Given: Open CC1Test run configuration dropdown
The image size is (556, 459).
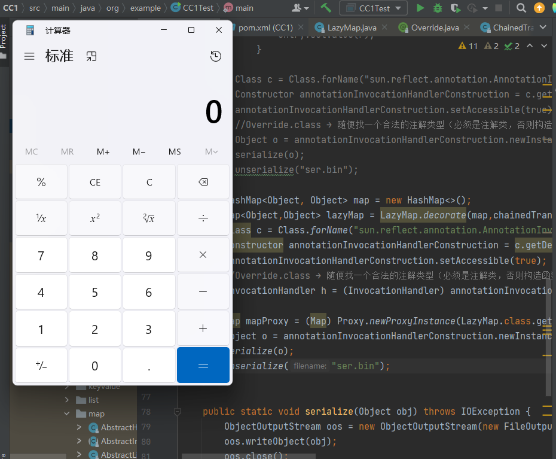Looking at the screenshot, I should point(374,8).
